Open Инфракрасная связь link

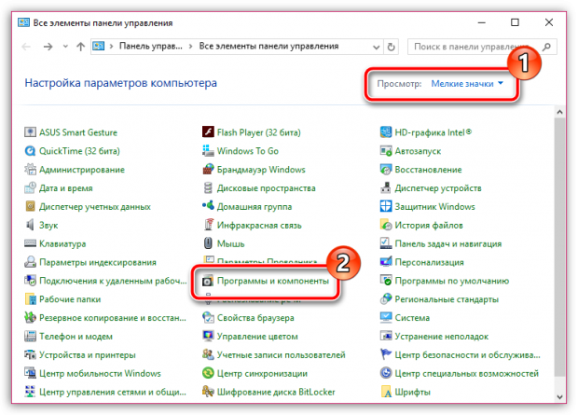[x=259, y=225]
